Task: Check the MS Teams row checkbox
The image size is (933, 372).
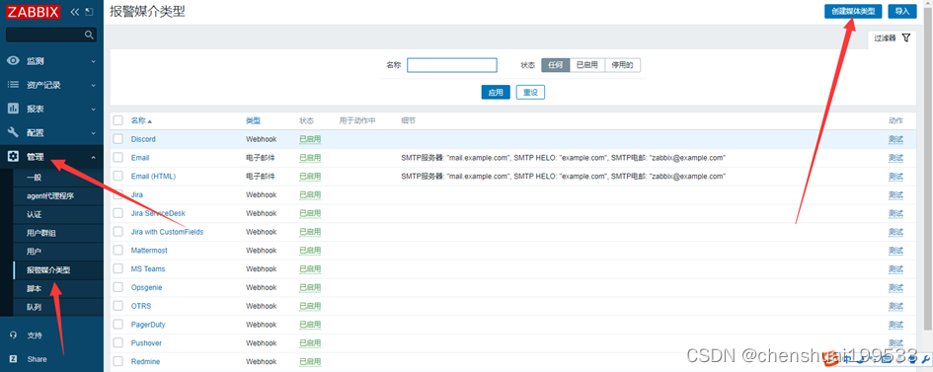Action: point(117,268)
